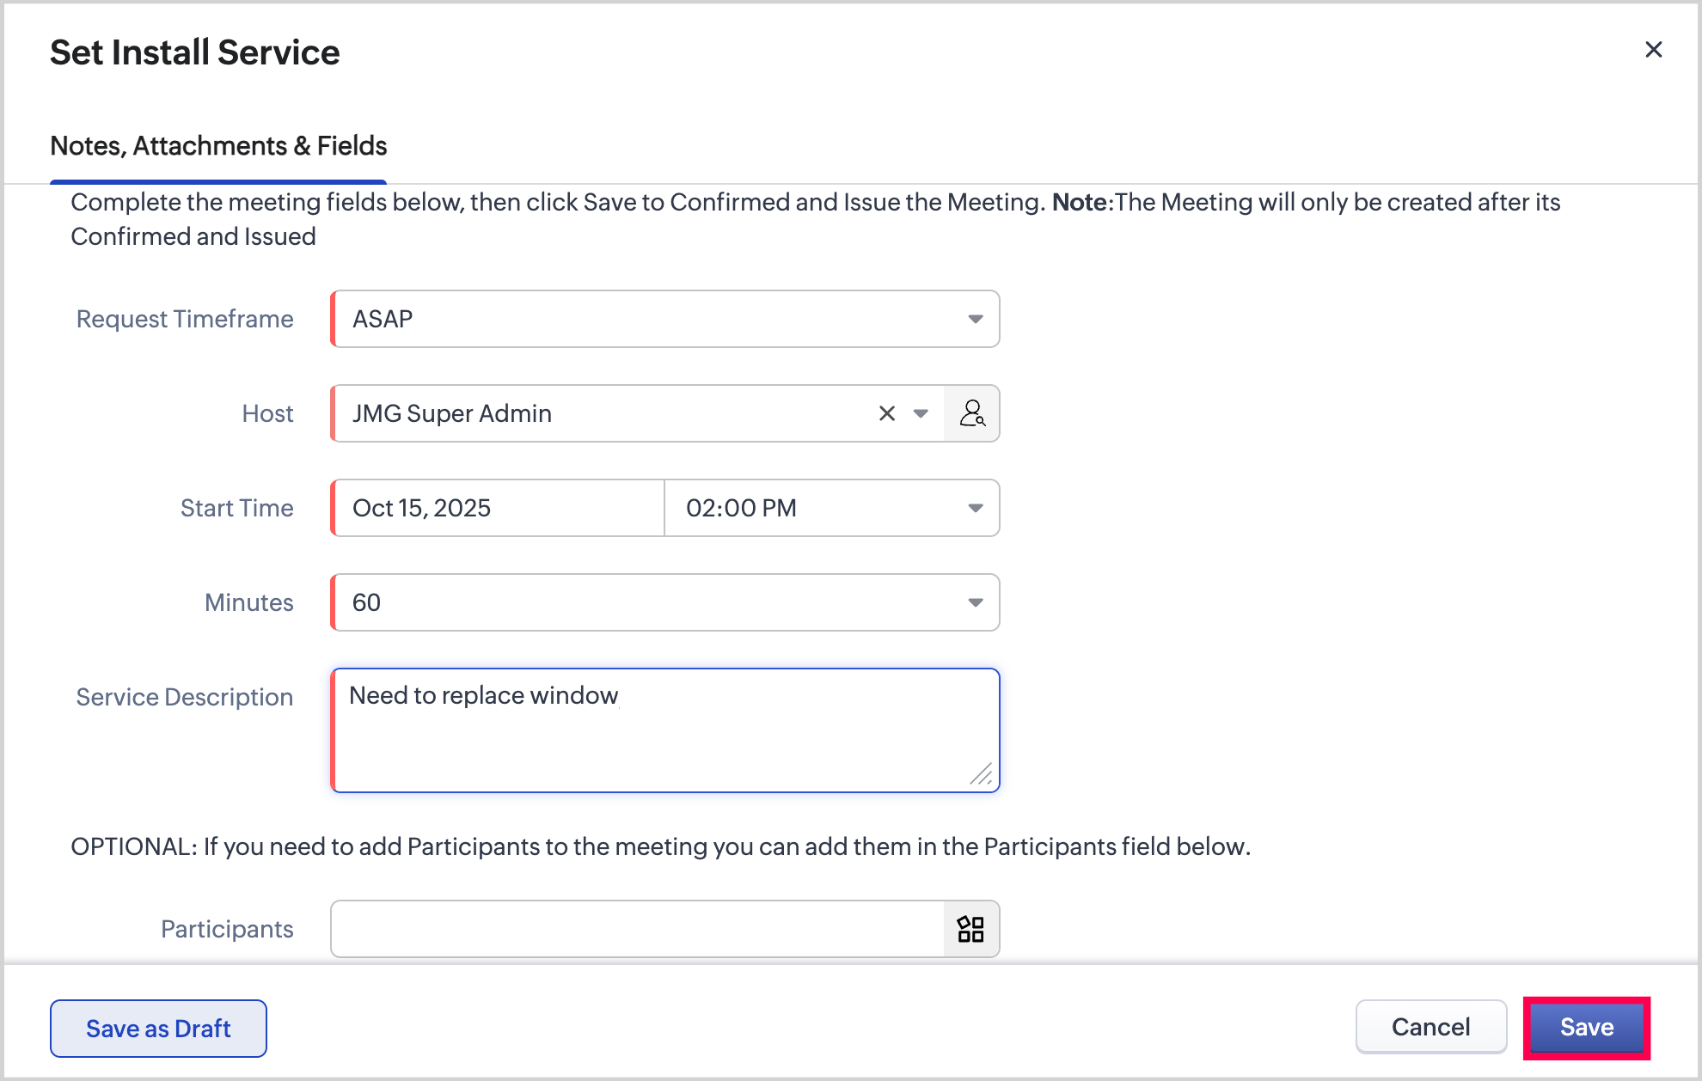
Task: Select the Notes, Attachments & Fields tab
Action: click(x=218, y=146)
